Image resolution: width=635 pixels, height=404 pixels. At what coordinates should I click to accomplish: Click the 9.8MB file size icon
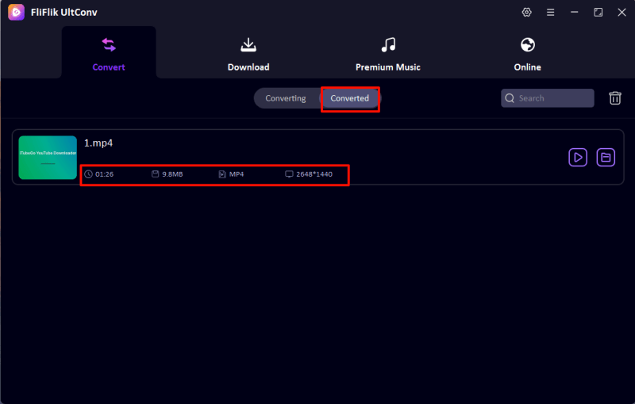156,173
